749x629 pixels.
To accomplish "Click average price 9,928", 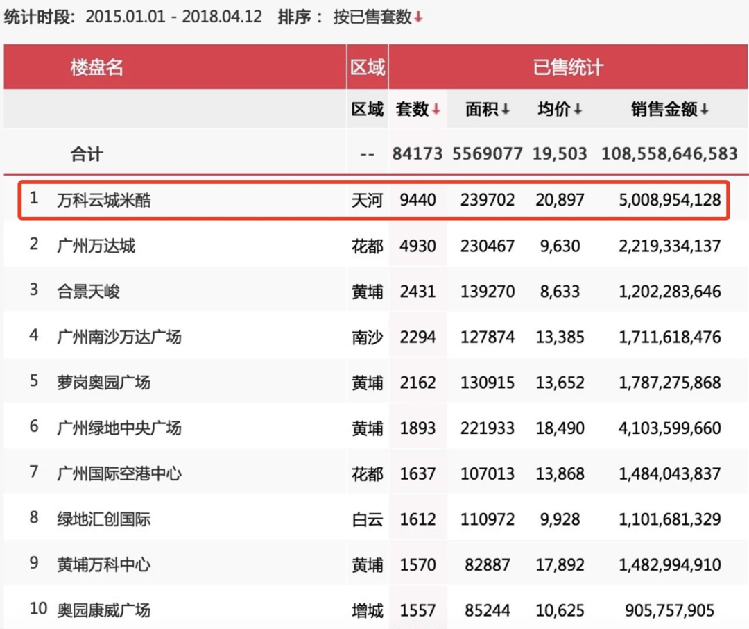I will pos(560,519).
